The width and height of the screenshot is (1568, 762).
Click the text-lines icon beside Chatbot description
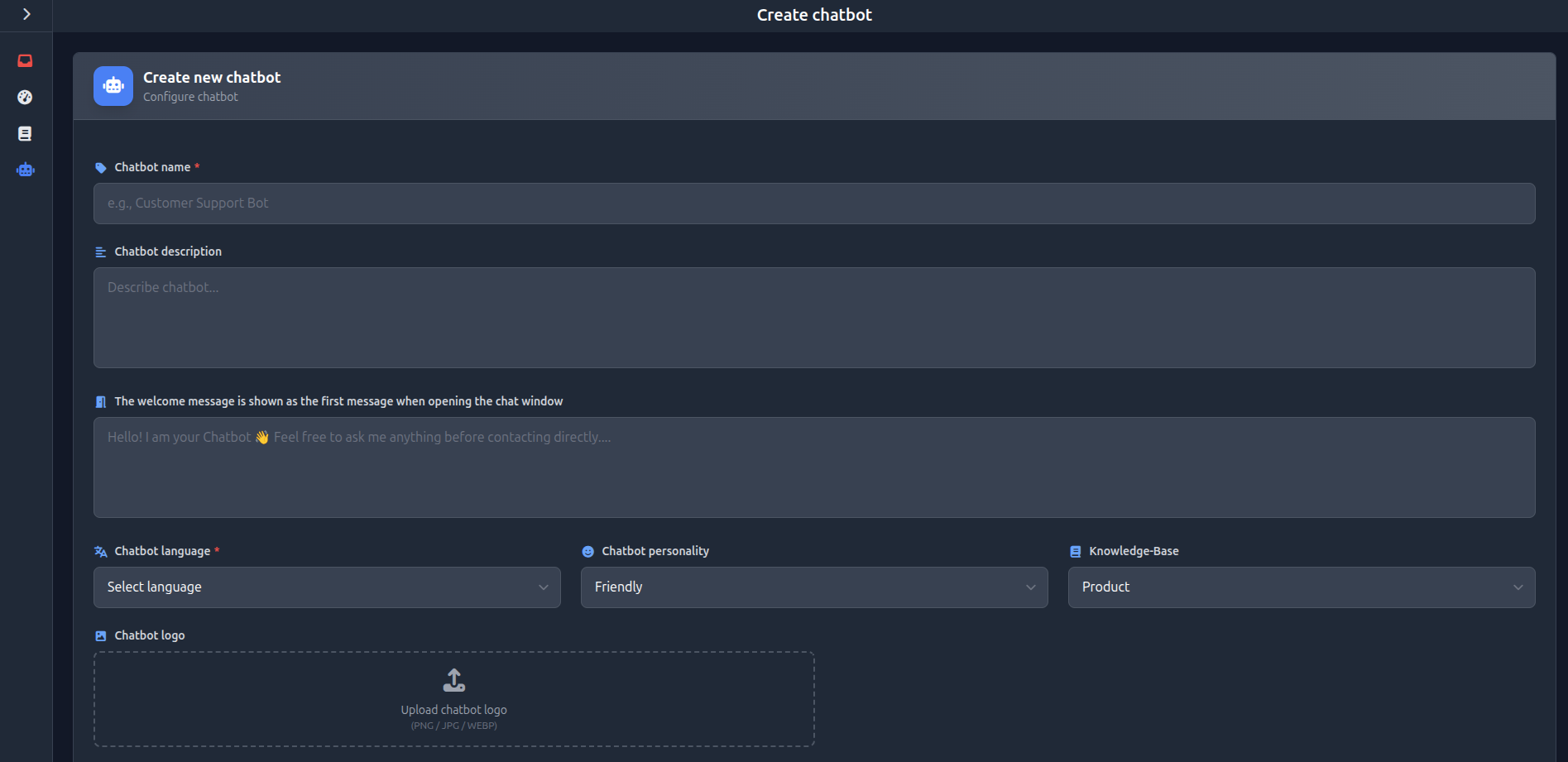coord(100,251)
